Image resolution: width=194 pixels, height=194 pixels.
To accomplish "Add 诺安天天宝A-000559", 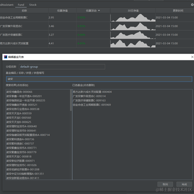I will pos(19,113).
